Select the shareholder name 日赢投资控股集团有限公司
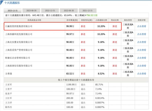The width and height of the screenshot is (152, 111). tap(19, 26)
